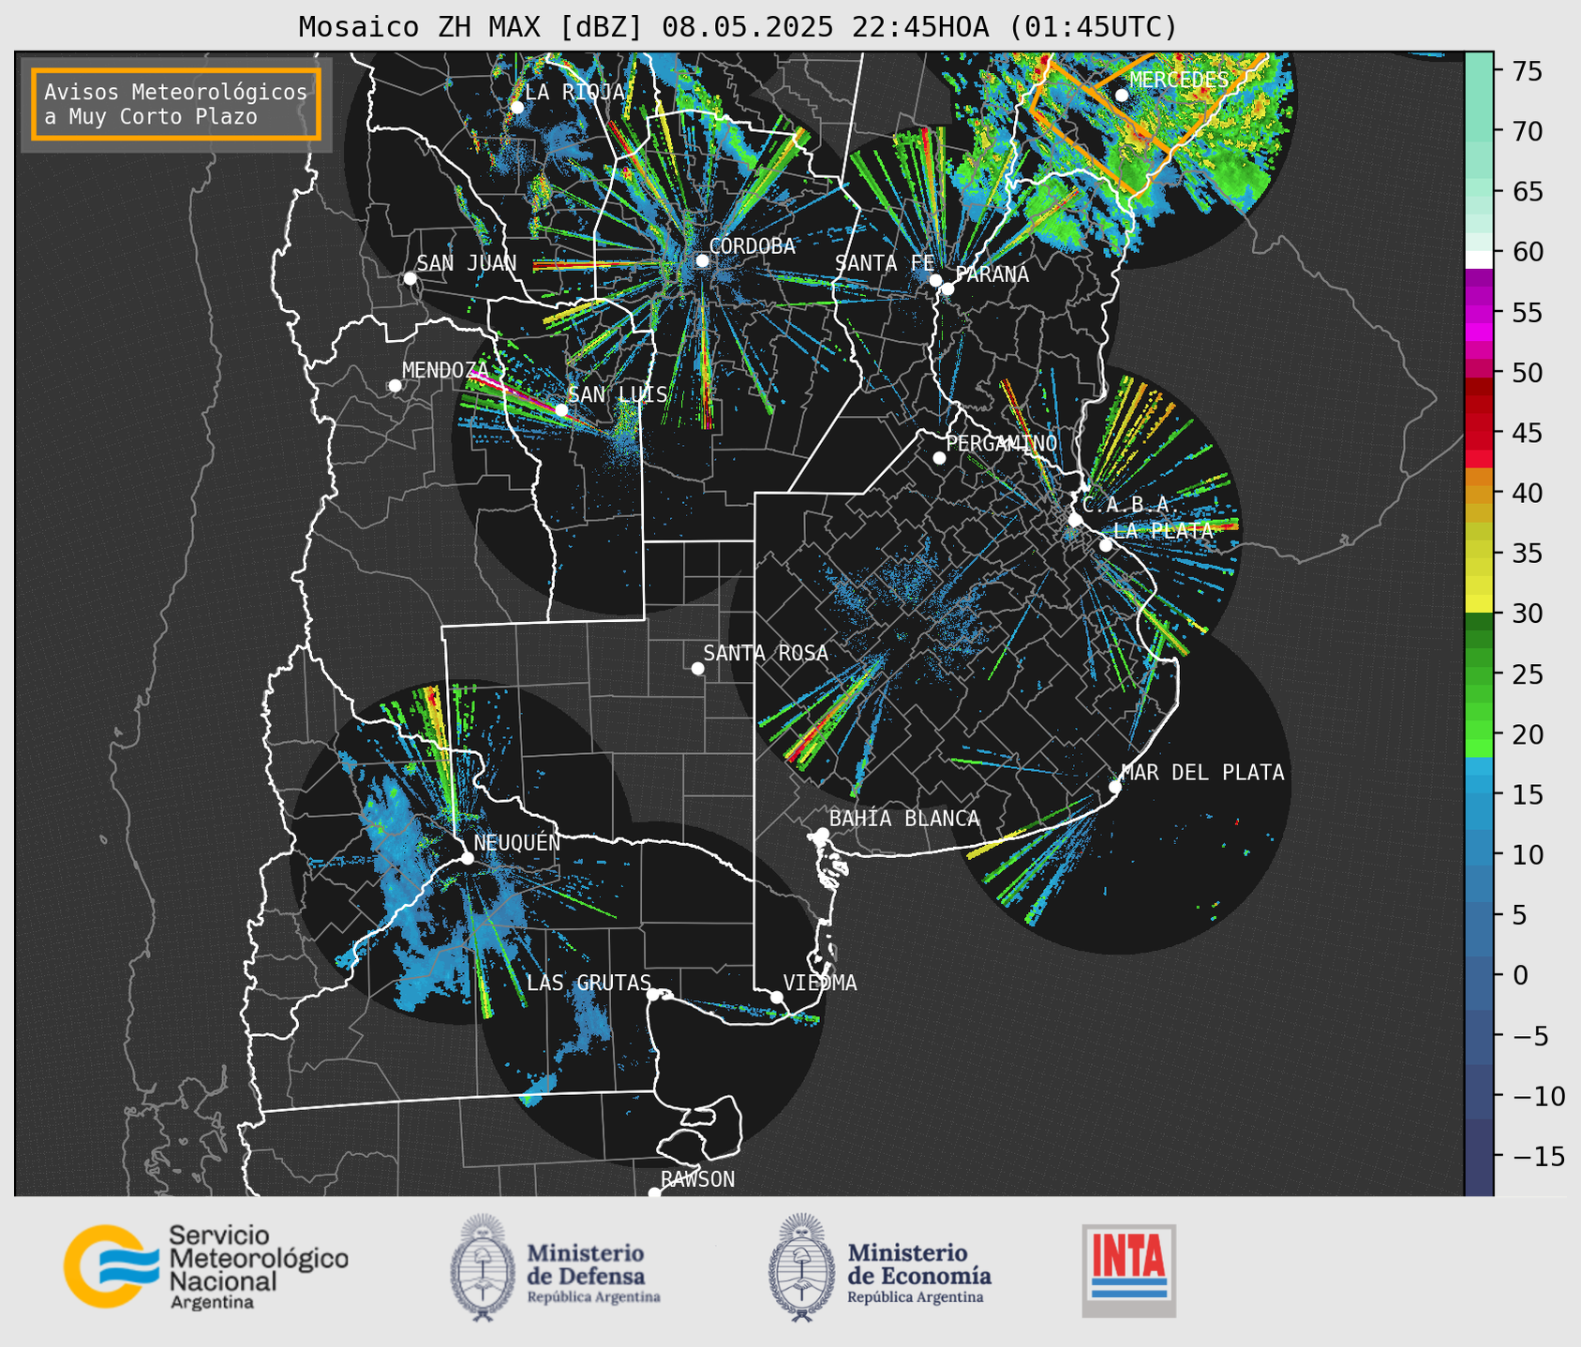Click the CORDOBA city marker dot
1581x1347 pixels.
click(702, 260)
